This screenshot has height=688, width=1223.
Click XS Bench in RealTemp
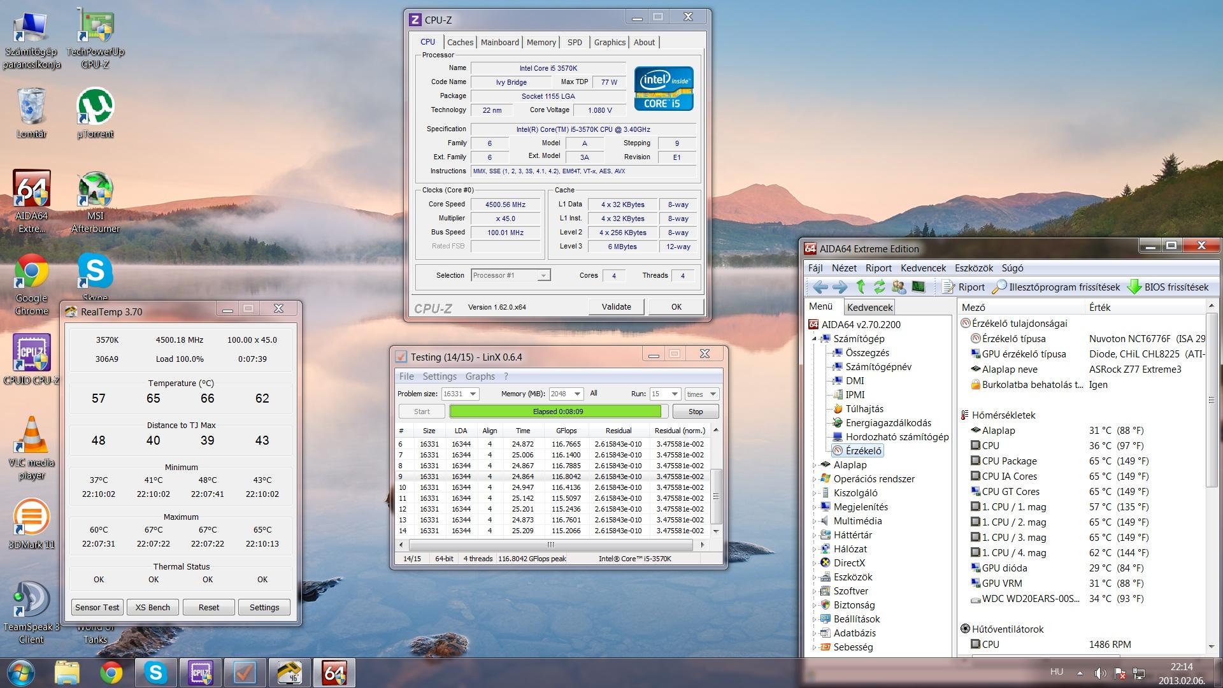[x=153, y=607]
